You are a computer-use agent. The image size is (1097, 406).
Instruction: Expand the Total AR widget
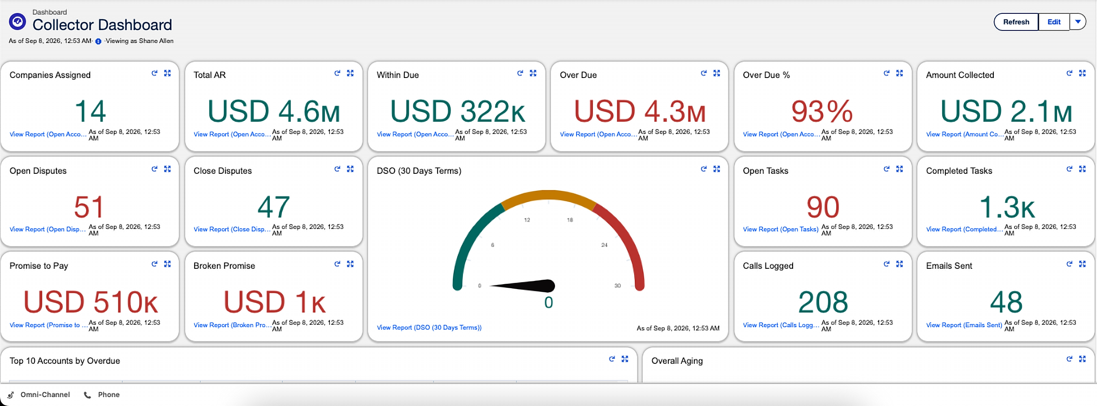click(350, 73)
